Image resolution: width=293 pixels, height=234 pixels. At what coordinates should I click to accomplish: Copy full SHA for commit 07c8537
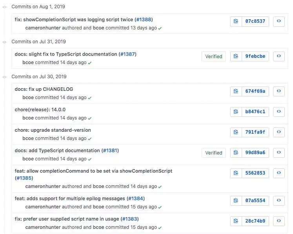coord(236,21)
